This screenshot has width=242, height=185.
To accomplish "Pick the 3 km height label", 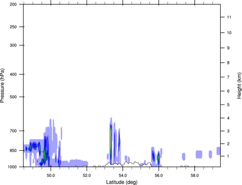I will tap(228, 131).
